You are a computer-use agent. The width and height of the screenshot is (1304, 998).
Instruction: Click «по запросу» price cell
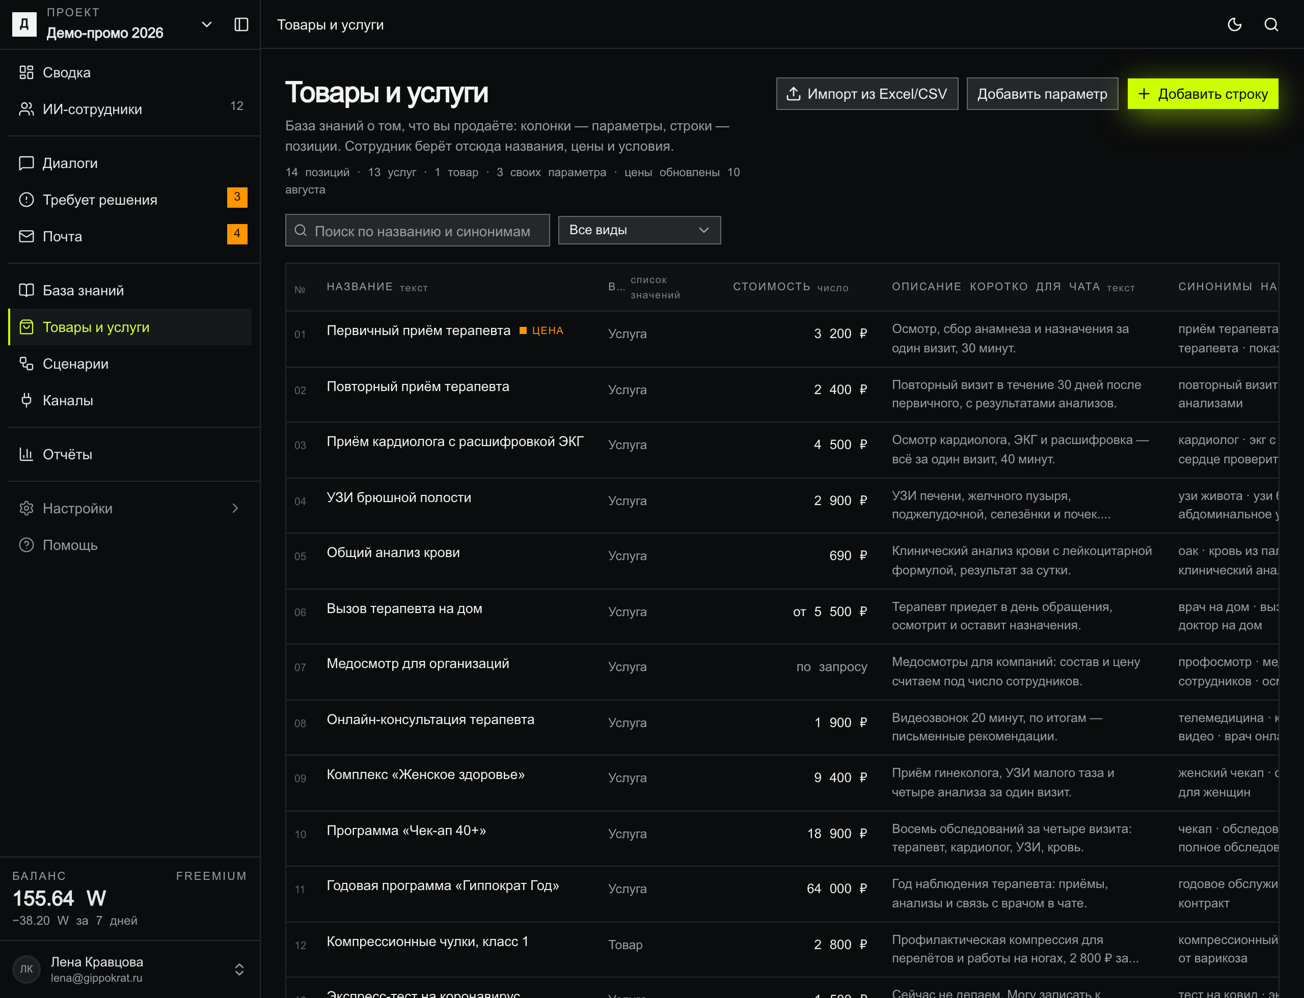[x=831, y=667]
